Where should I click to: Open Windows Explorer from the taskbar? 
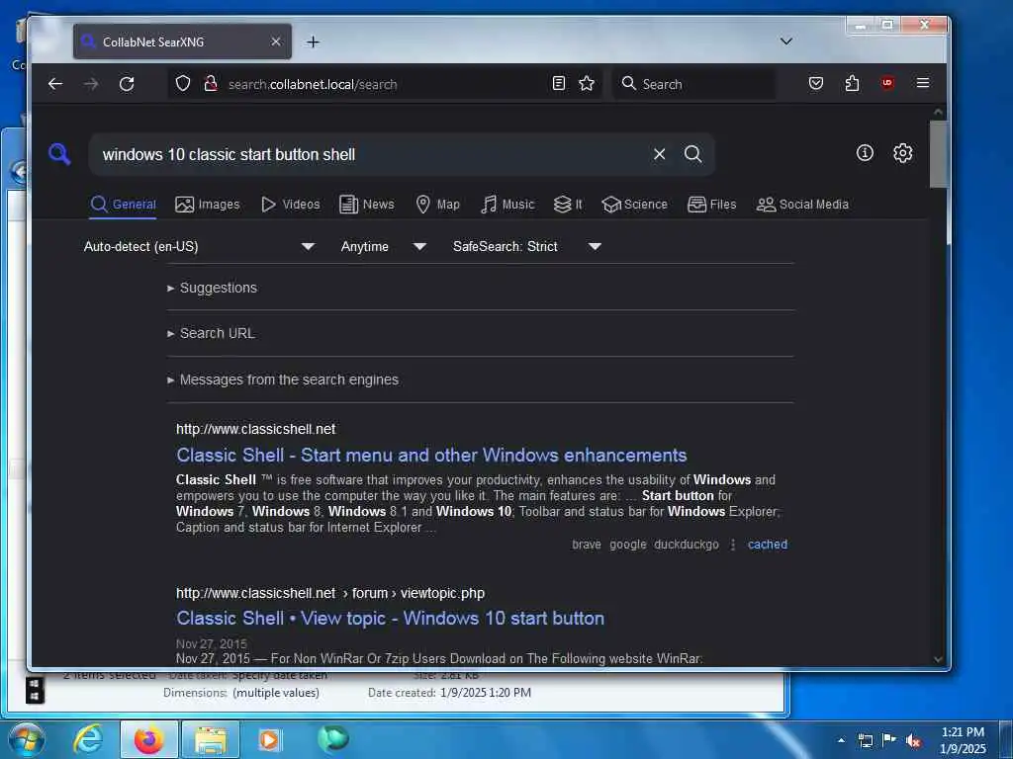point(211,739)
